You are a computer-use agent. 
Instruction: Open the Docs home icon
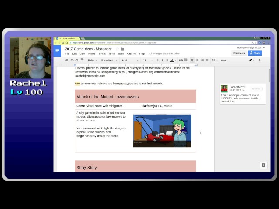click(x=57, y=51)
